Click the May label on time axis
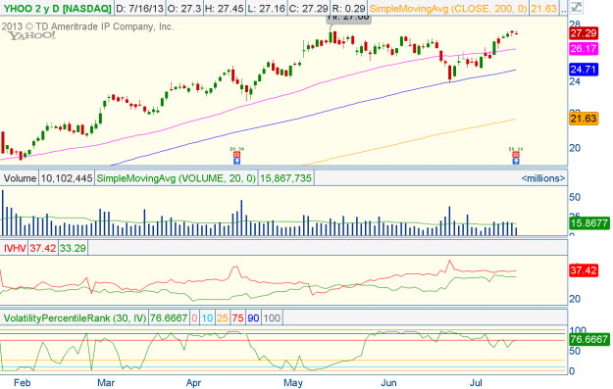Image resolution: width=613 pixels, height=389 pixels. click(293, 383)
